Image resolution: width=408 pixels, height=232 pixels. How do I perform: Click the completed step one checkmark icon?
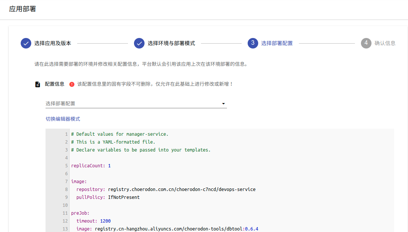pyautogui.click(x=26, y=43)
